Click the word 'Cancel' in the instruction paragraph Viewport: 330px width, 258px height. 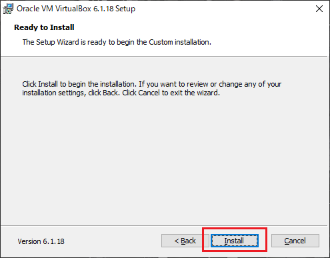point(149,93)
